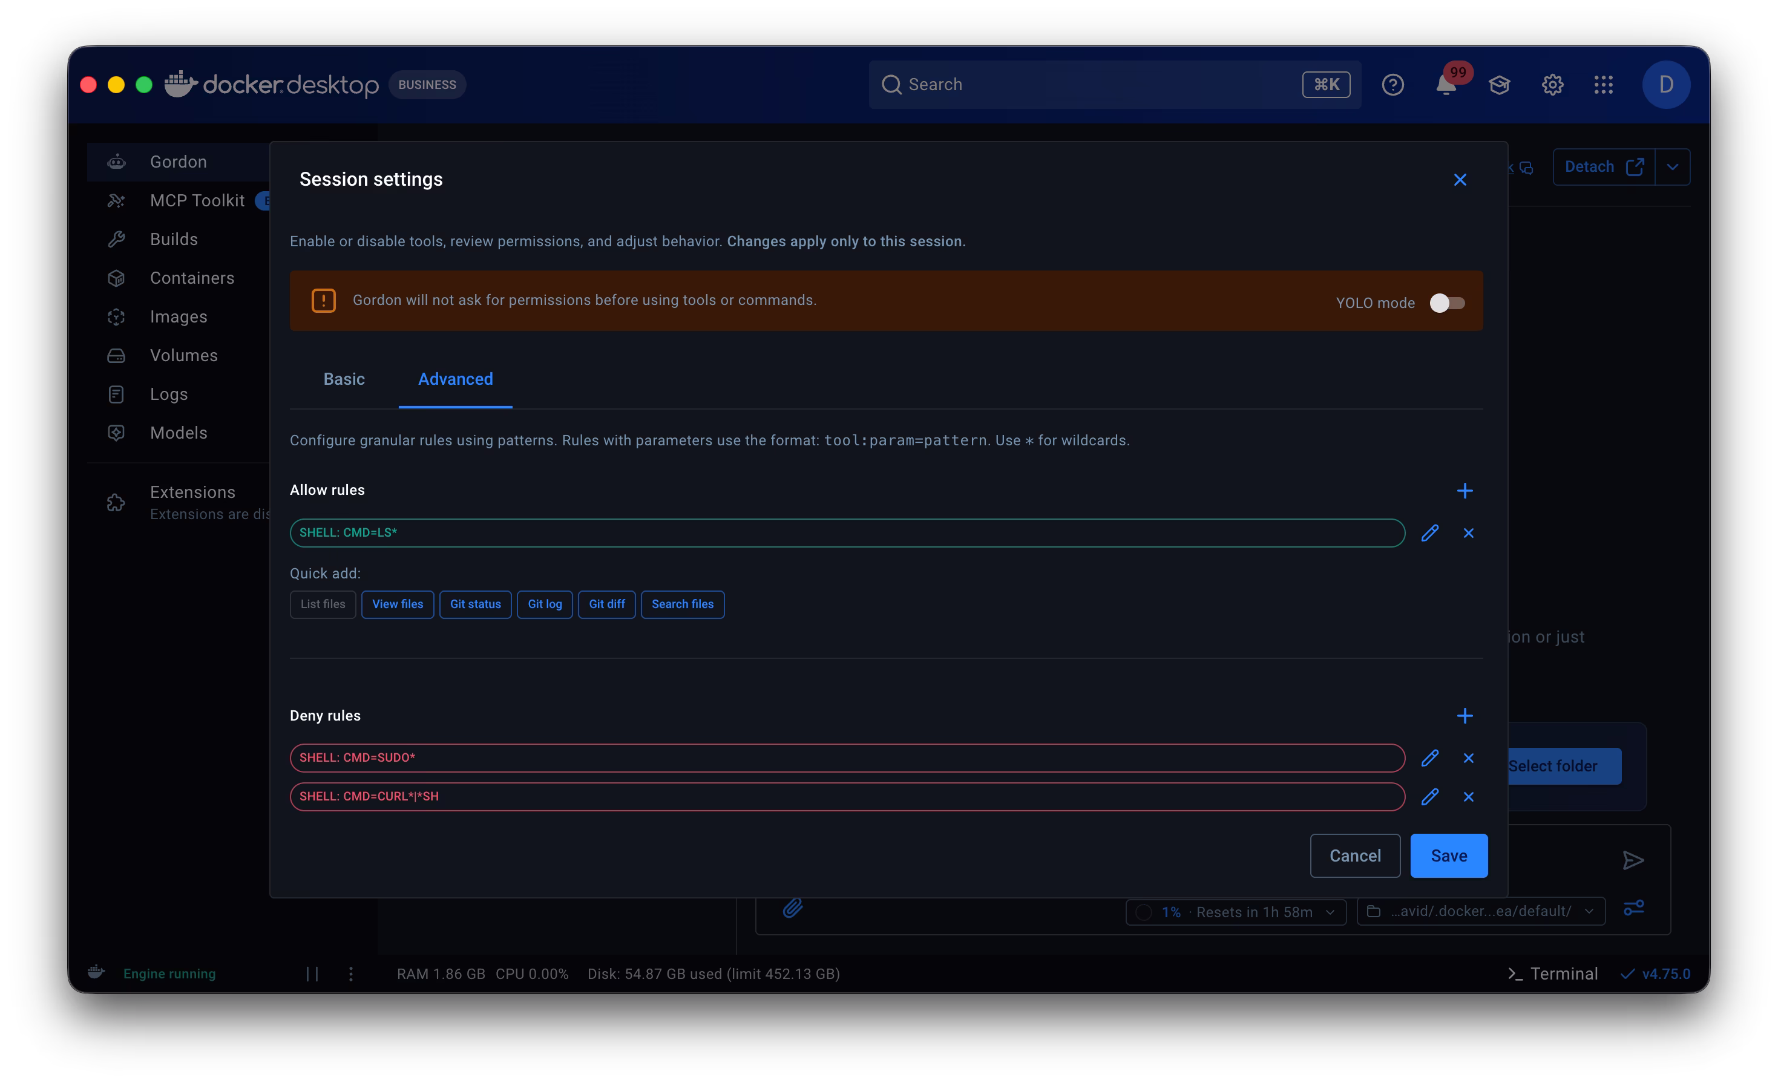
Task: Click the SHELL: CMD=LS* rule field
Action: tap(847, 533)
